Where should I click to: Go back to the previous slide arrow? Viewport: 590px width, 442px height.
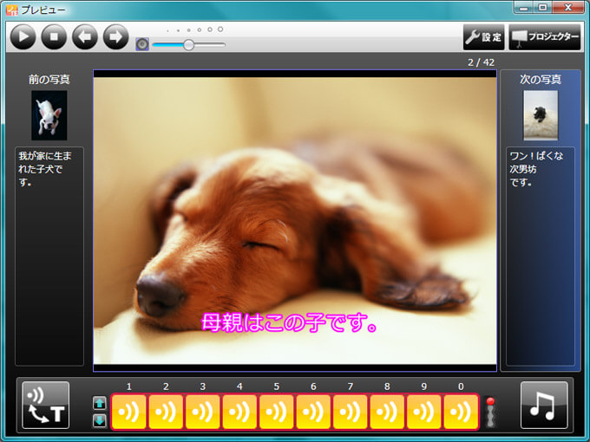click(85, 36)
